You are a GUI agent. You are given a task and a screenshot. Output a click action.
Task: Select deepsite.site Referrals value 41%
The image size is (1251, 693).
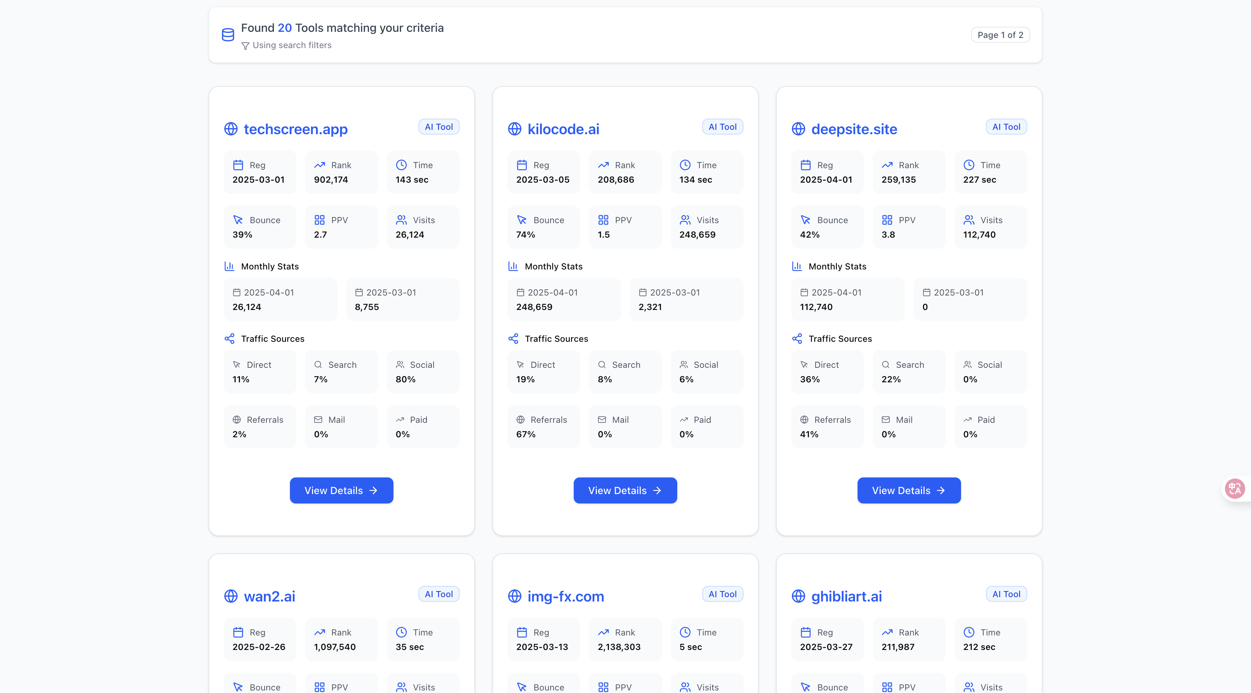coord(809,434)
